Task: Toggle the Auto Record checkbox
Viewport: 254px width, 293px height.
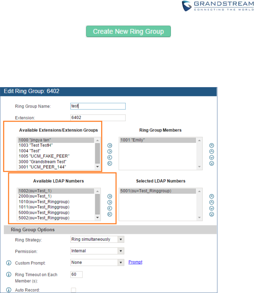Action: tap(74, 290)
